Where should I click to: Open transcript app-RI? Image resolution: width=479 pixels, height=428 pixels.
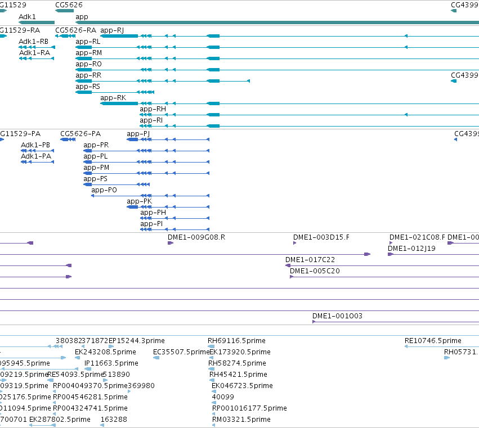pos(309,126)
